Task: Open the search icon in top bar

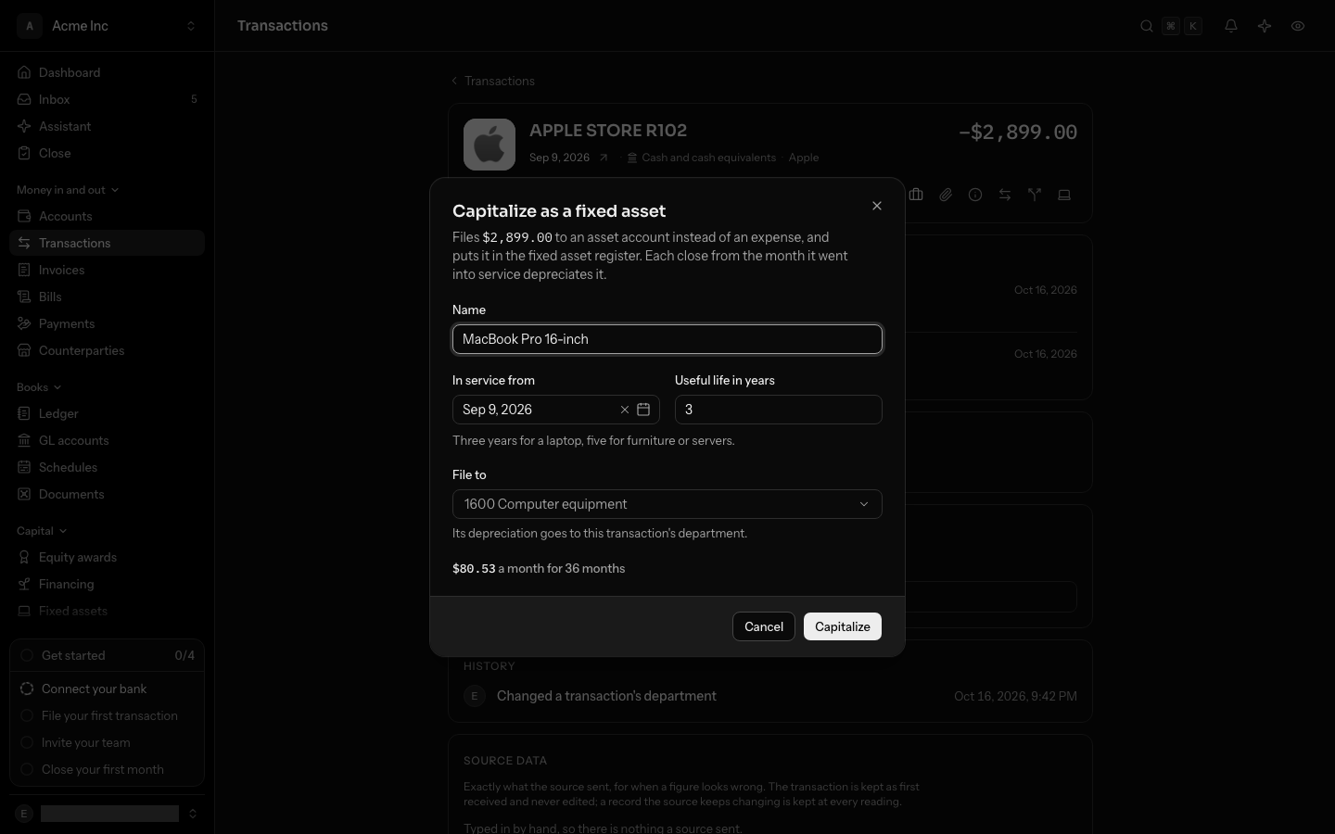Action: 1147,26
